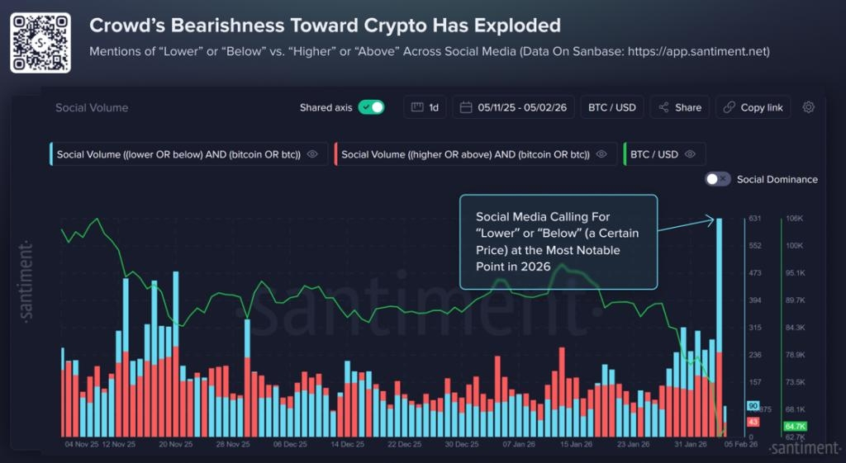This screenshot has width=846, height=463.
Task: Click the chain link icon for Copy link
Action: point(729,107)
